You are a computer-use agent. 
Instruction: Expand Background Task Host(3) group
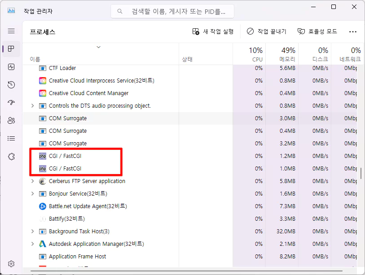point(33,231)
